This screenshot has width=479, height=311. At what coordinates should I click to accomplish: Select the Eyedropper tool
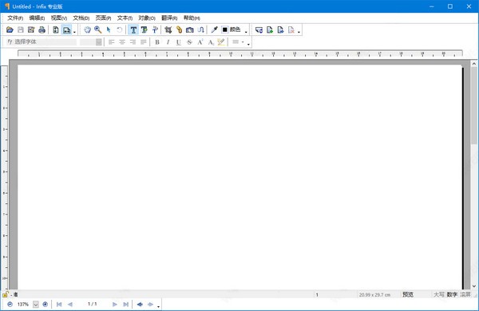click(215, 30)
